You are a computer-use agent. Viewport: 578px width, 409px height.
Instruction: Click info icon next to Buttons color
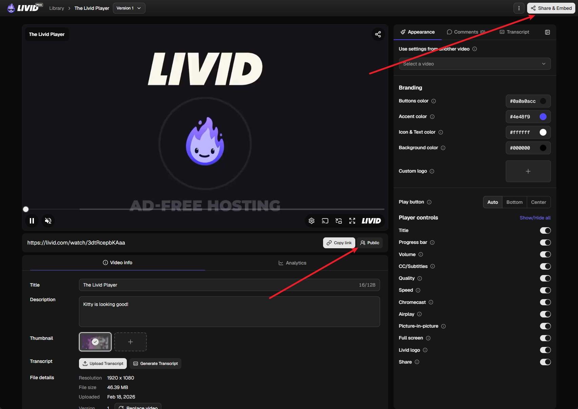point(434,101)
